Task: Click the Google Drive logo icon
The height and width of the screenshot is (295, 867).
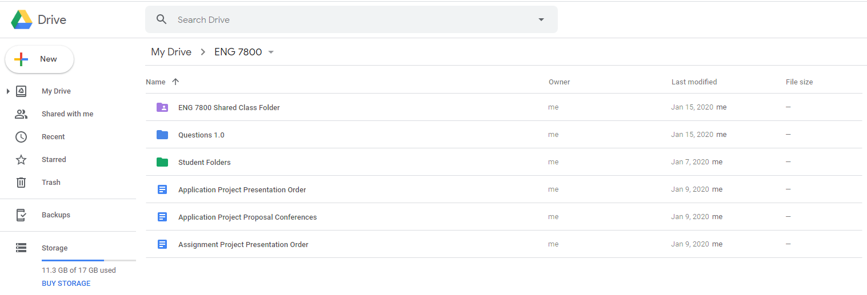Action: tap(22, 19)
